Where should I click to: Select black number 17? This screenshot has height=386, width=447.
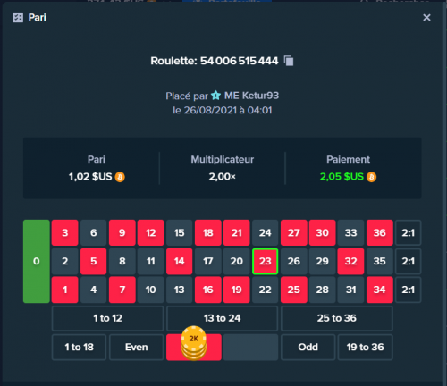pyautogui.click(x=208, y=261)
